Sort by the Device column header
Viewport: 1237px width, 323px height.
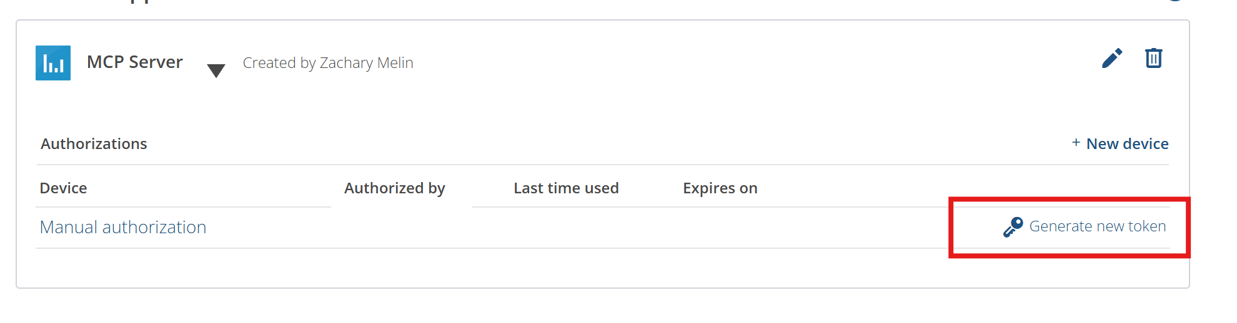(x=63, y=188)
